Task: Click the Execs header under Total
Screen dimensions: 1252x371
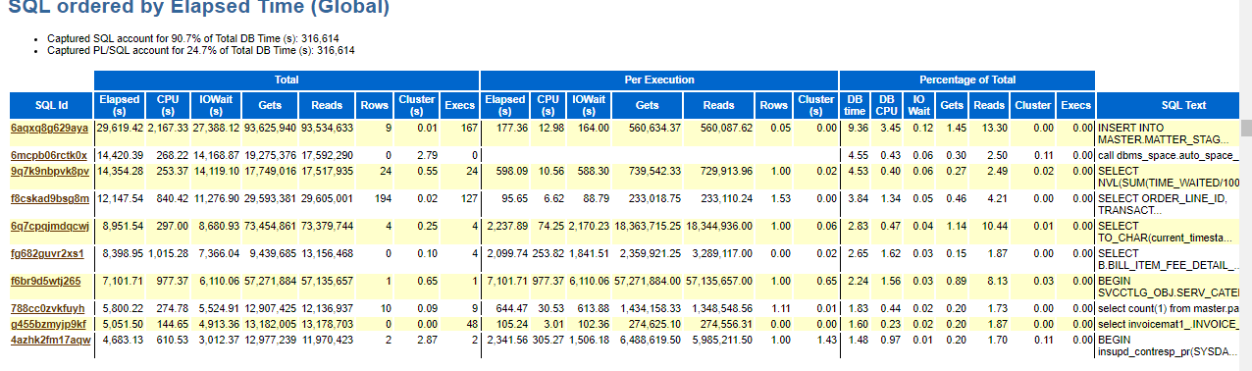Action: click(x=460, y=105)
